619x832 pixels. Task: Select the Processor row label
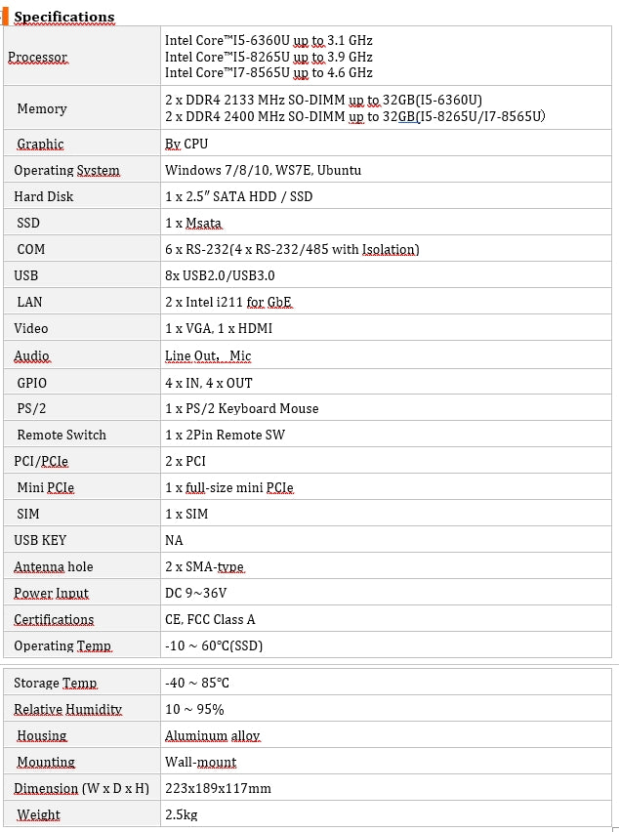tap(38, 58)
